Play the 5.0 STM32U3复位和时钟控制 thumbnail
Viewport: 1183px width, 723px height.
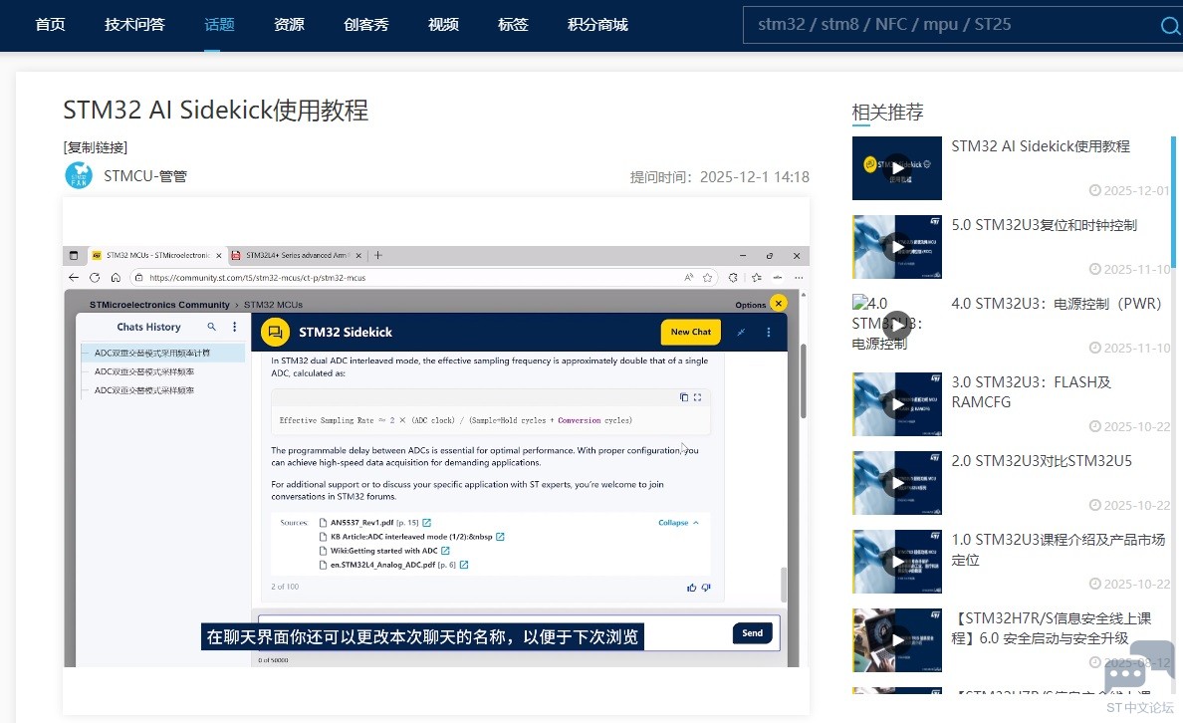coord(896,247)
